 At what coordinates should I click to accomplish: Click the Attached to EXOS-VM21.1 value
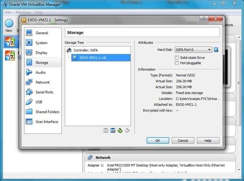[x=186, y=105]
